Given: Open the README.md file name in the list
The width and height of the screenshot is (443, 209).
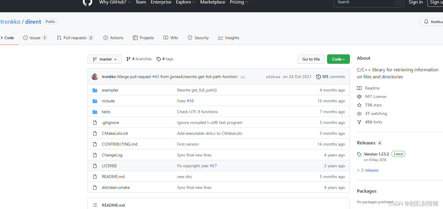Looking at the screenshot, I should pos(113,177).
